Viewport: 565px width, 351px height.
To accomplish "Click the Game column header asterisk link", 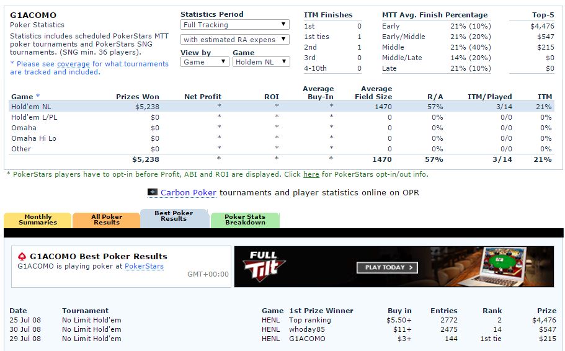I will tap(38, 97).
